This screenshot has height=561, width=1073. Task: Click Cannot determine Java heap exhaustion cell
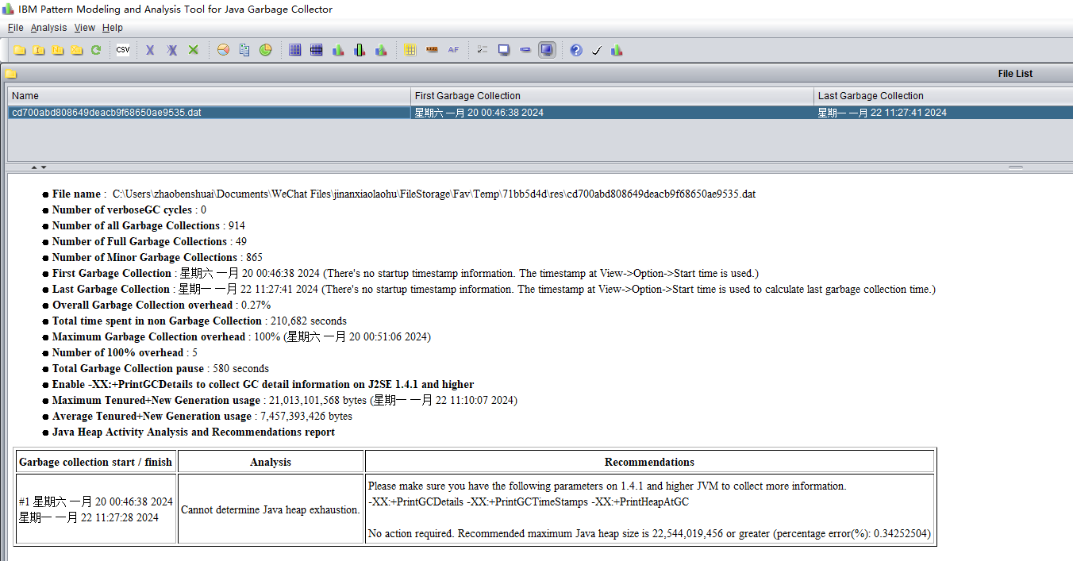pyautogui.click(x=271, y=509)
